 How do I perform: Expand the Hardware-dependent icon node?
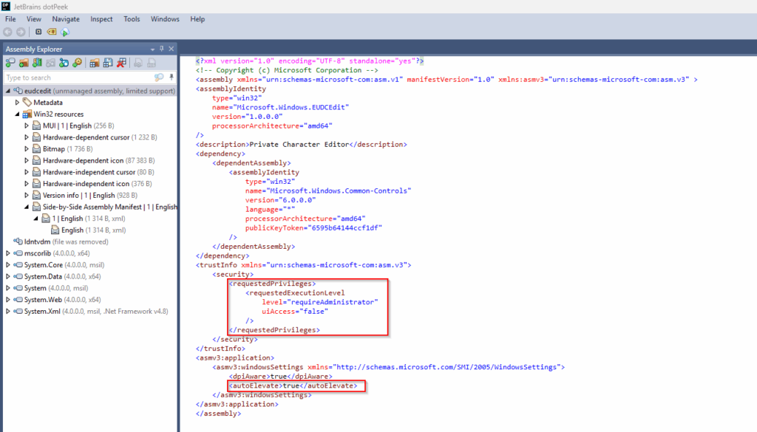(x=27, y=160)
